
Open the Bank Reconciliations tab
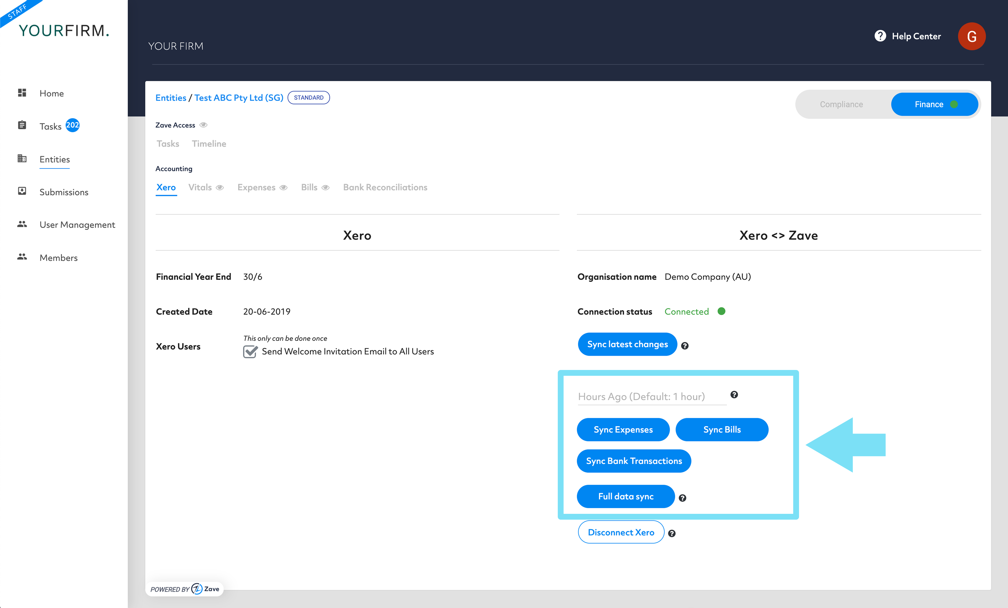385,187
